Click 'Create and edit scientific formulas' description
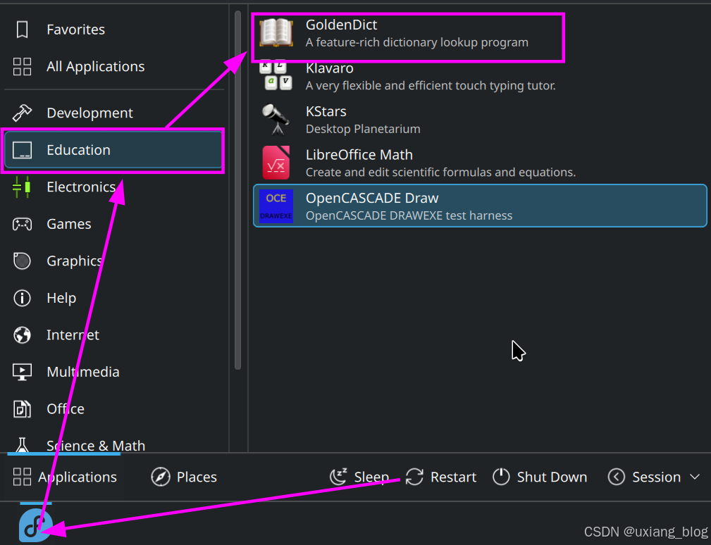Screen dimensions: 711x545 [x=440, y=173]
